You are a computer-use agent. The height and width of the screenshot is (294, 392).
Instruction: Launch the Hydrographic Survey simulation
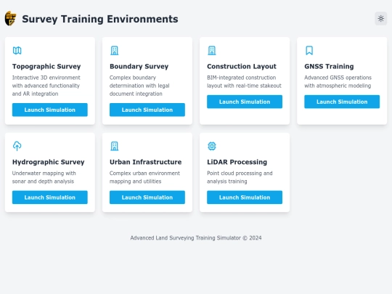pyautogui.click(x=50, y=197)
